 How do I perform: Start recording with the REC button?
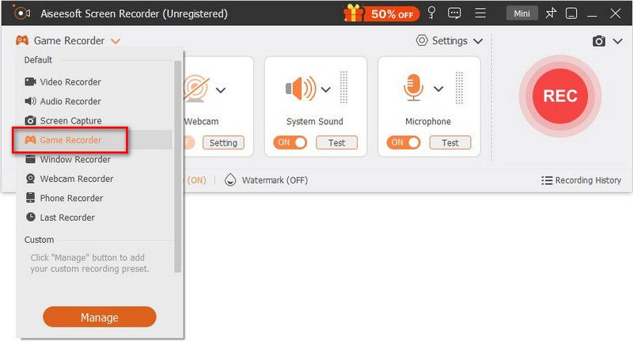[559, 96]
